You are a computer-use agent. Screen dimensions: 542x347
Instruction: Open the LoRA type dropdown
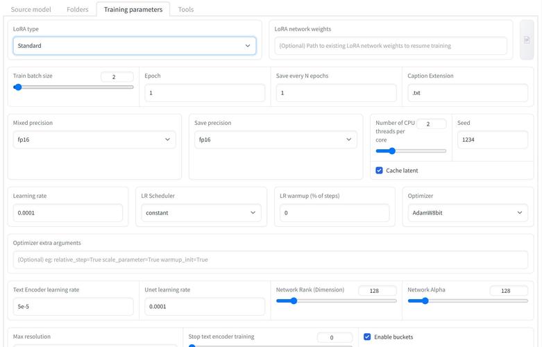(x=134, y=46)
